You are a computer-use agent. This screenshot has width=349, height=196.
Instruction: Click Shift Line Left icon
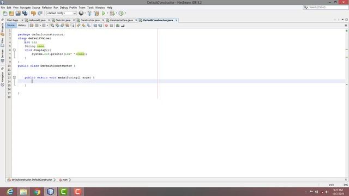pos(95,26)
